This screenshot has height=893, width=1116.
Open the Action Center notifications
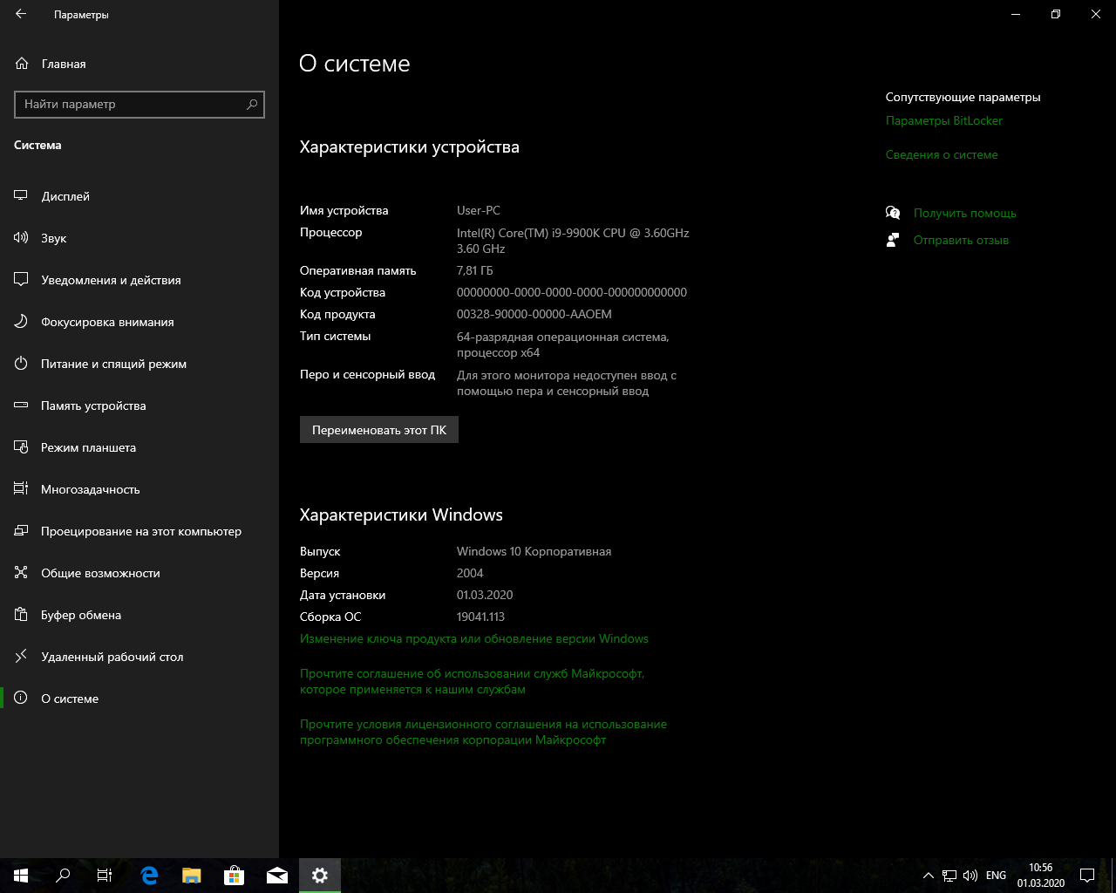1087,876
